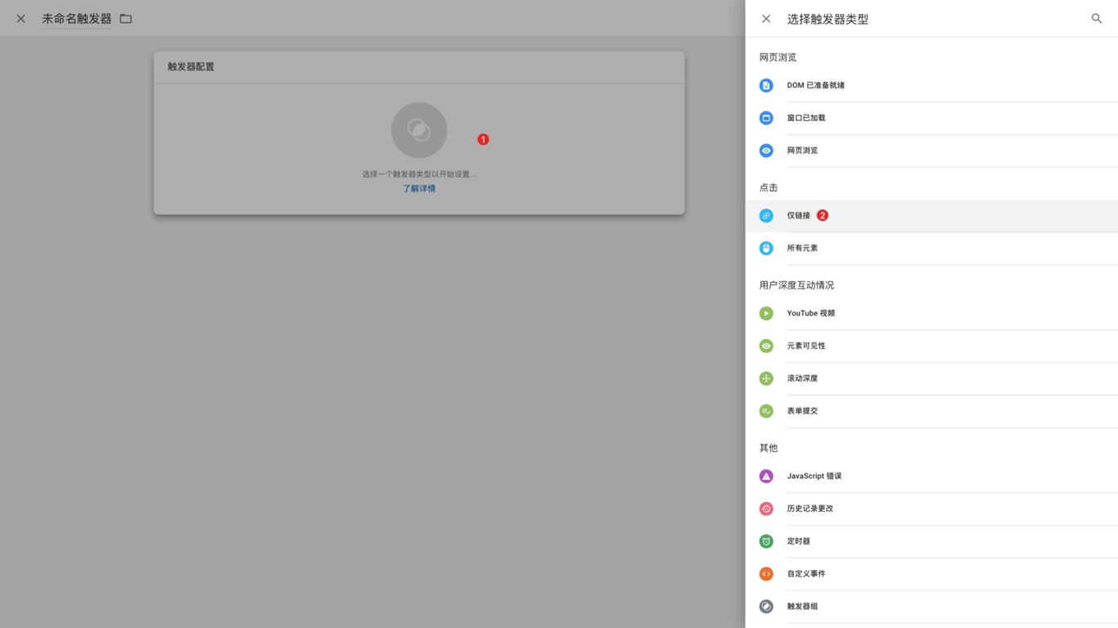Click the DOM 已准备就绪 trigger icon
Image resolution: width=1118 pixels, height=628 pixels.
pos(766,85)
